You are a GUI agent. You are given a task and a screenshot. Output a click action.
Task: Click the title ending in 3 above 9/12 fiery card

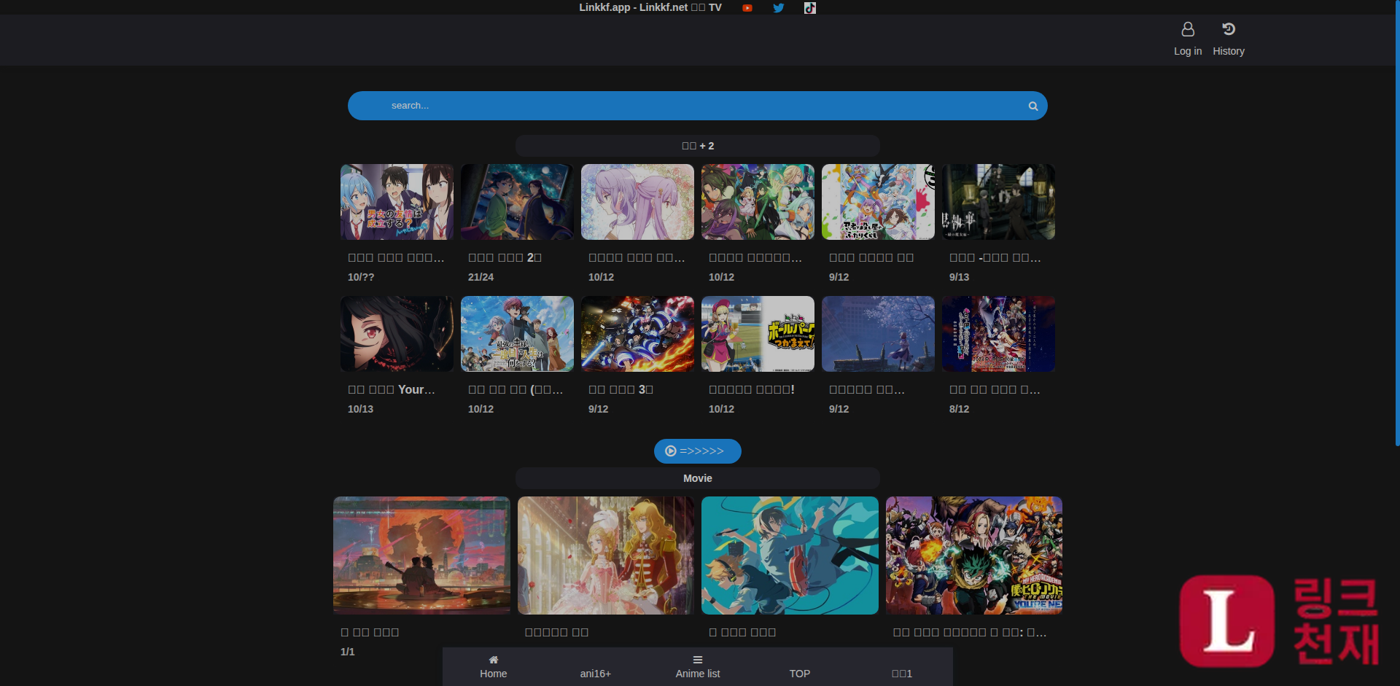click(621, 389)
